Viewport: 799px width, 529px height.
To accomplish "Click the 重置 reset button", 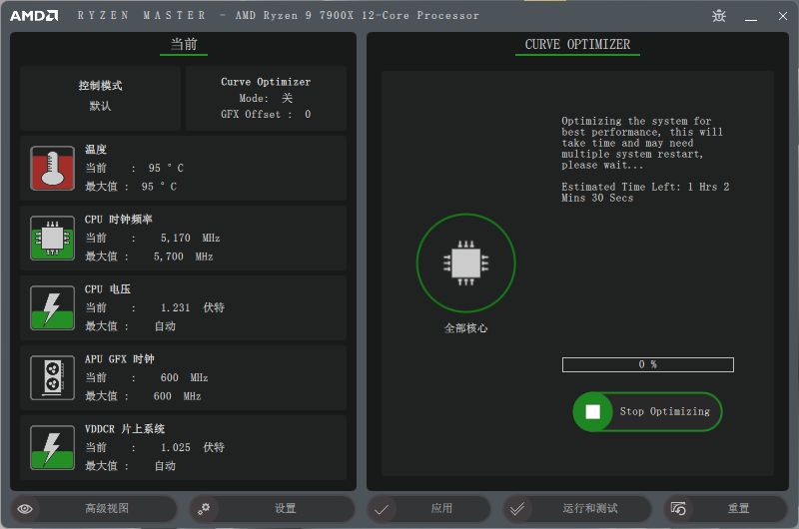I will coord(726,509).
